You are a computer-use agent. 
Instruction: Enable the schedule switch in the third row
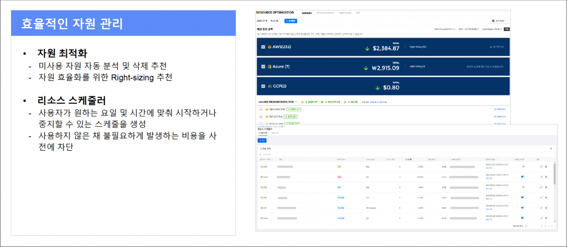click(523, 187)
